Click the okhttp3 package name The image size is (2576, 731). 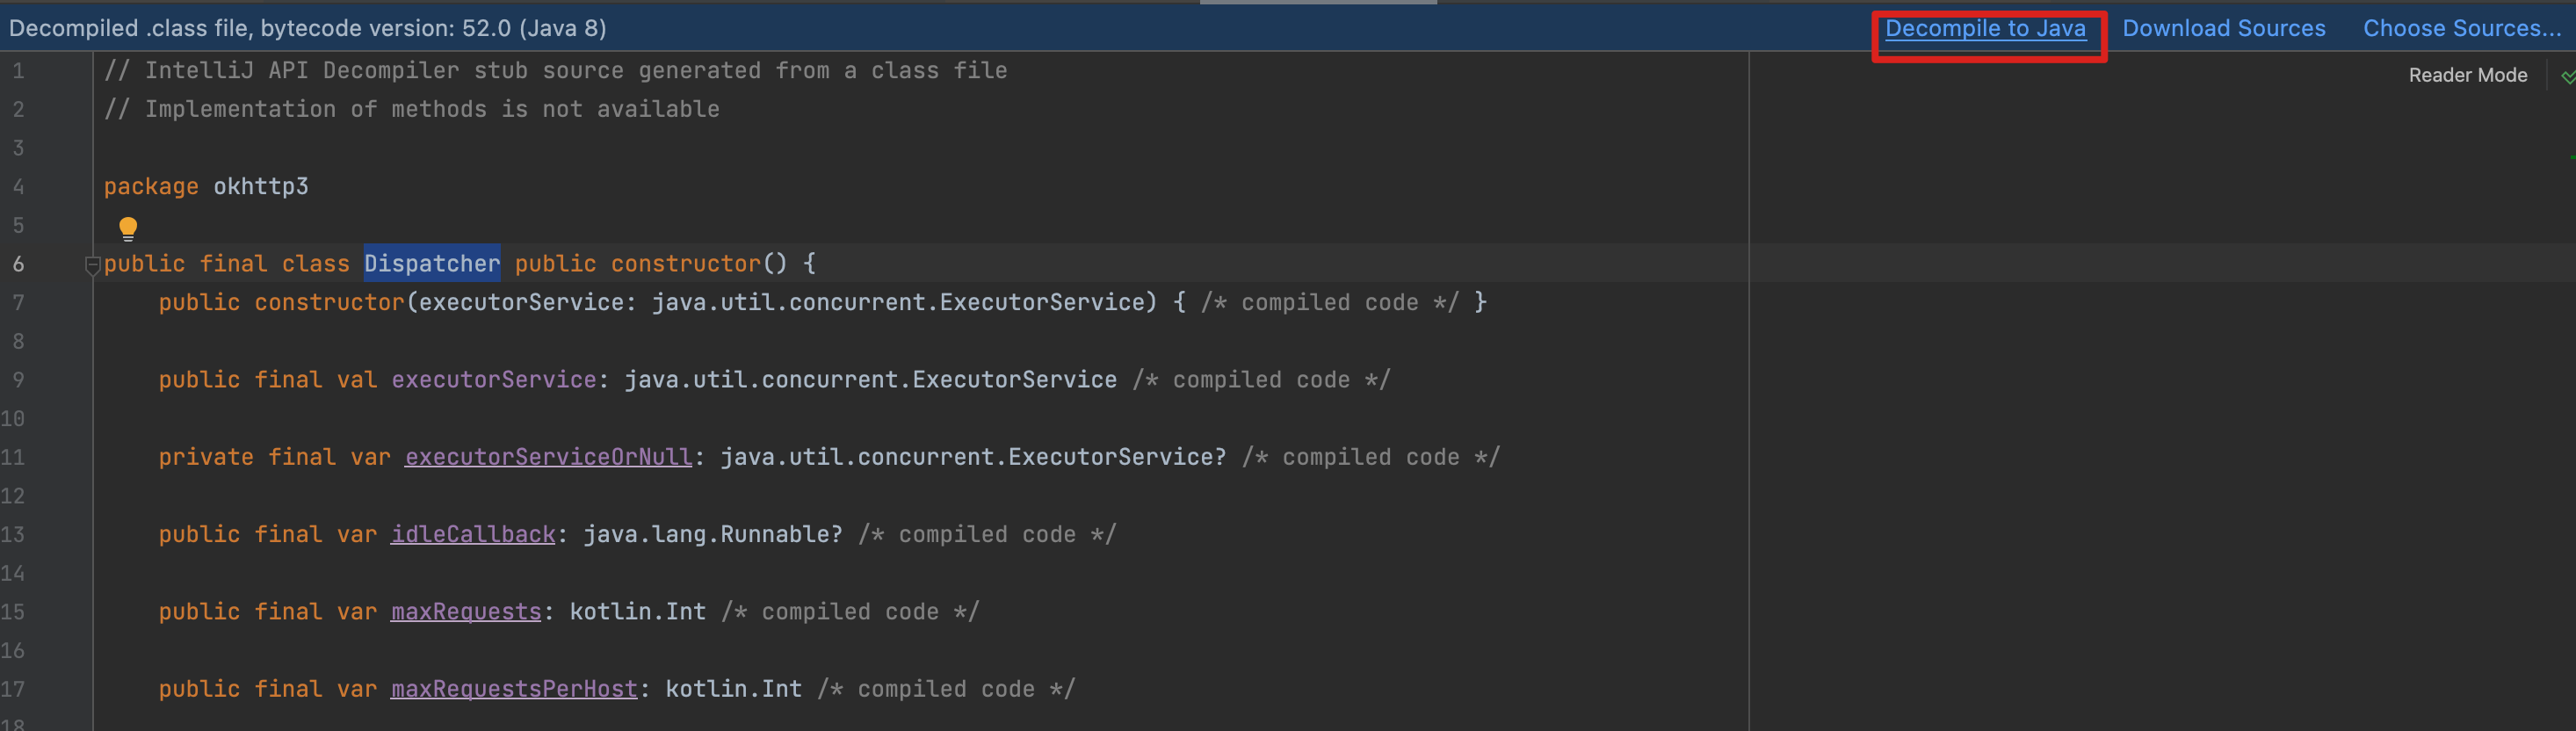pyautogui.click(x=261, y=186)
